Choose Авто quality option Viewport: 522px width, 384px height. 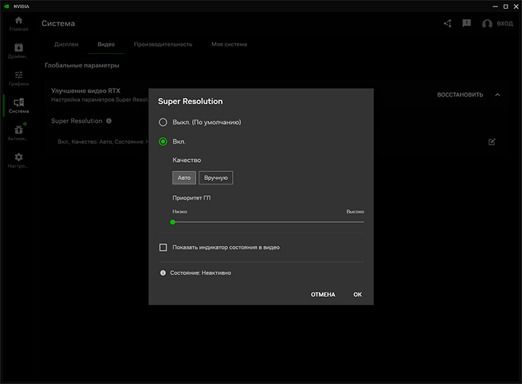coord(184,178)
